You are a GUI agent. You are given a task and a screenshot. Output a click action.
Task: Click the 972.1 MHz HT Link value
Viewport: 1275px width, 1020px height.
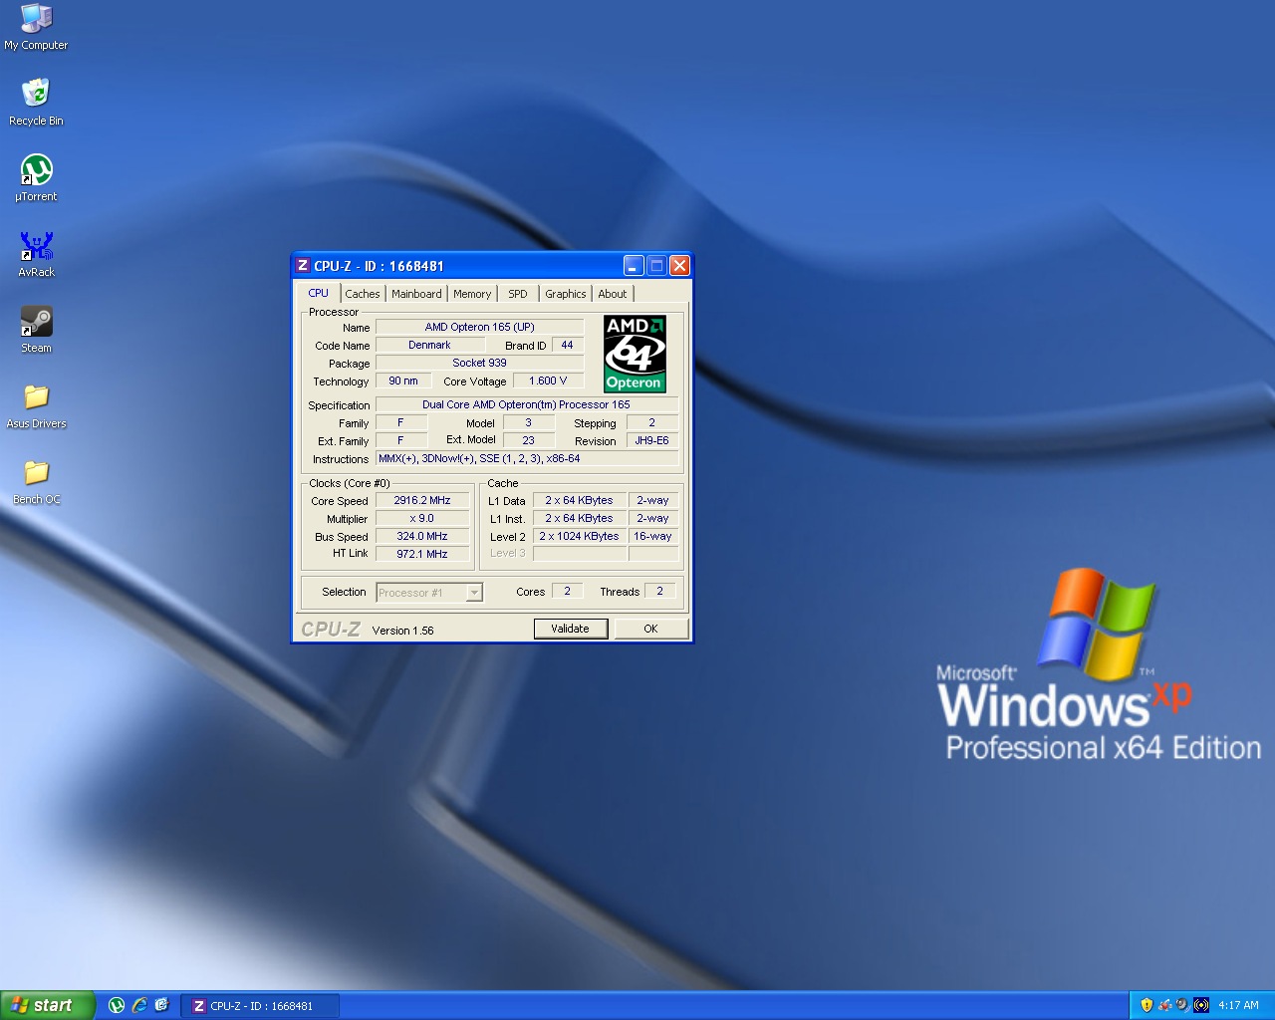pos(422,554)
